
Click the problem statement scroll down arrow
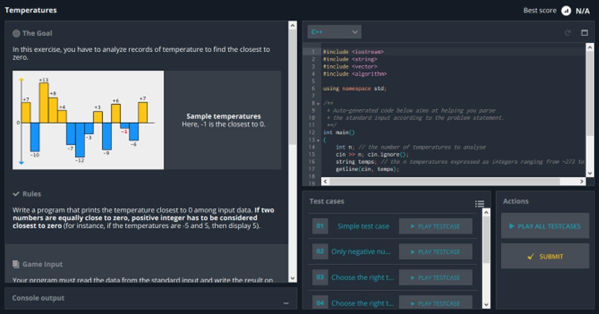tap(293, 278)
